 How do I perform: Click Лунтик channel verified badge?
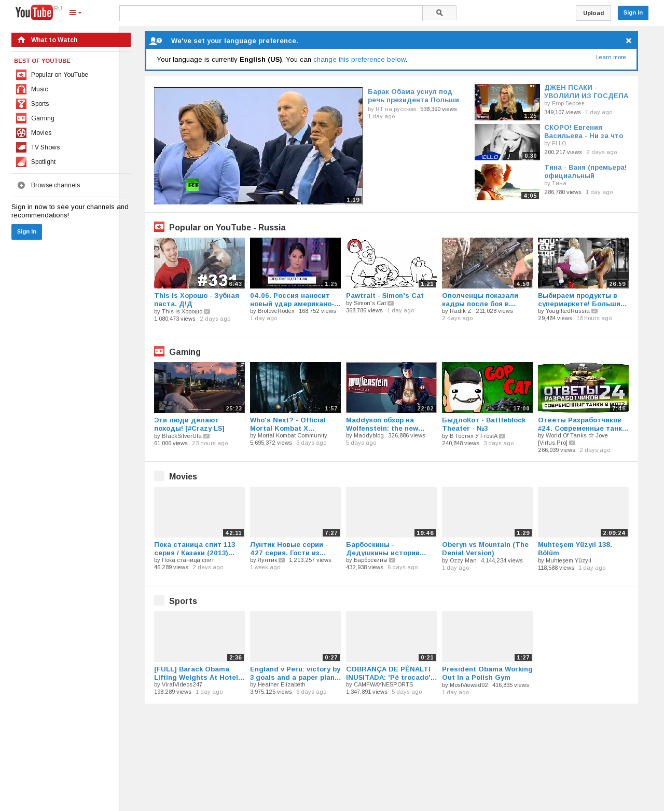(282, 560)
